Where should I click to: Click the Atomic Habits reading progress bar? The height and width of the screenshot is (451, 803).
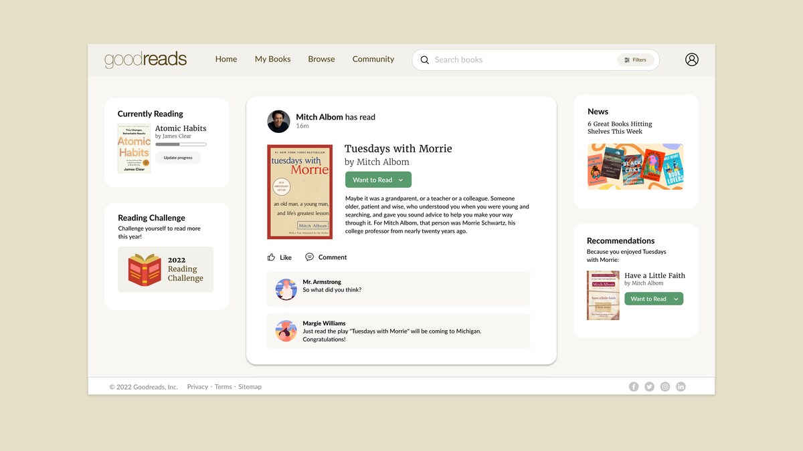[x=181, y=144]
